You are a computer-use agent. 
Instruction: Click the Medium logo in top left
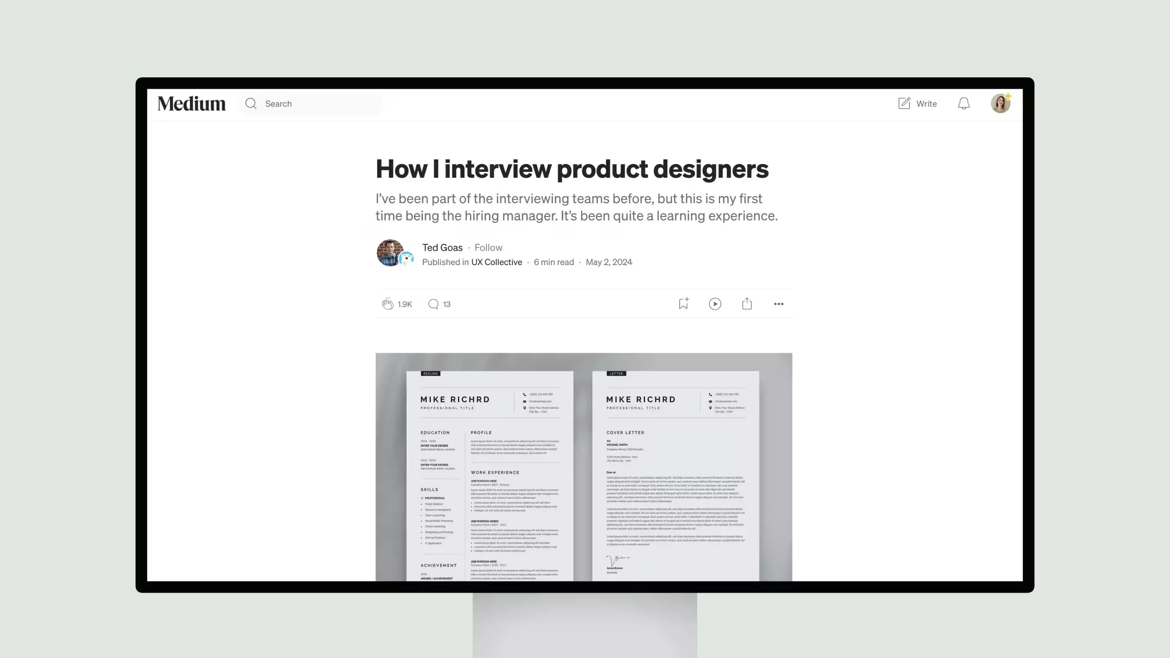coord(191,103)
